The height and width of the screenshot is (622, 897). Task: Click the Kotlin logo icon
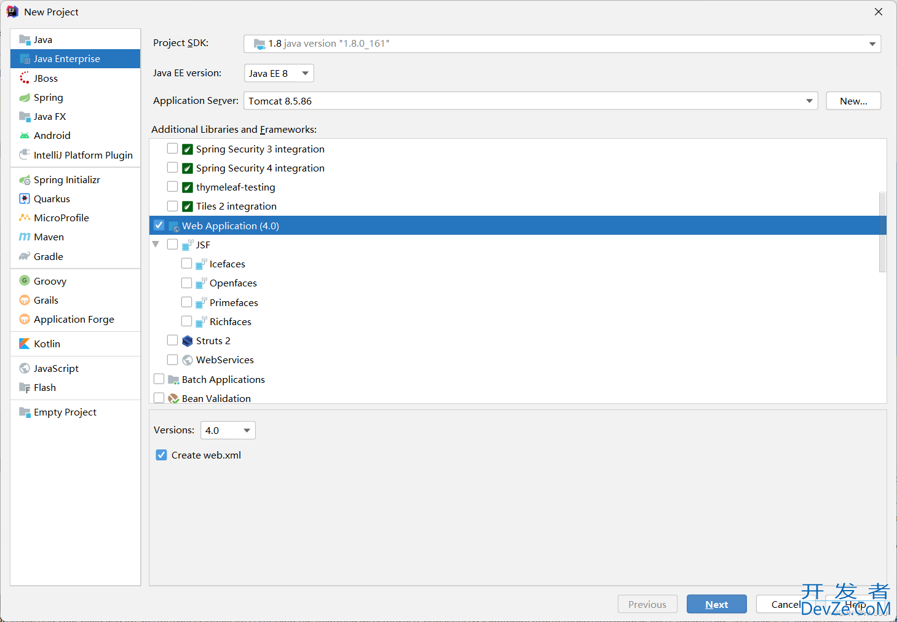[x=25, y=344]
